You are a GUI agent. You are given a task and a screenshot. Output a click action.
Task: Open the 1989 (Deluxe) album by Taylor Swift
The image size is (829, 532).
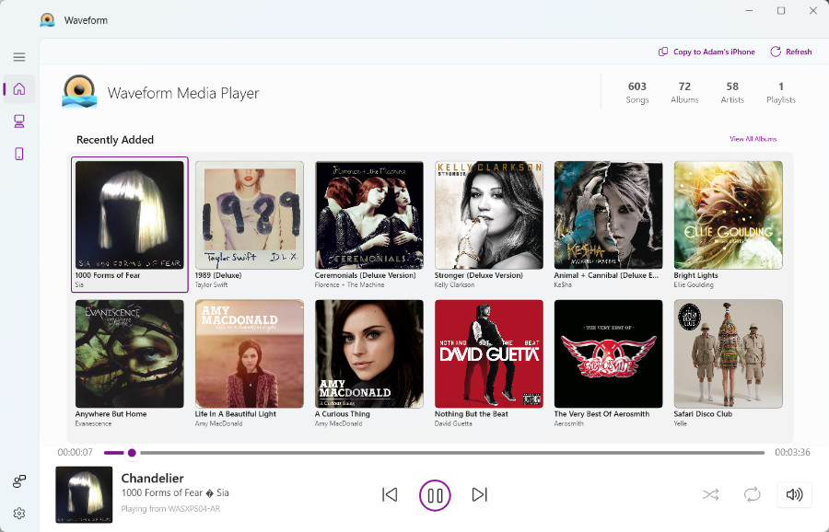click(x=249, y=214)
